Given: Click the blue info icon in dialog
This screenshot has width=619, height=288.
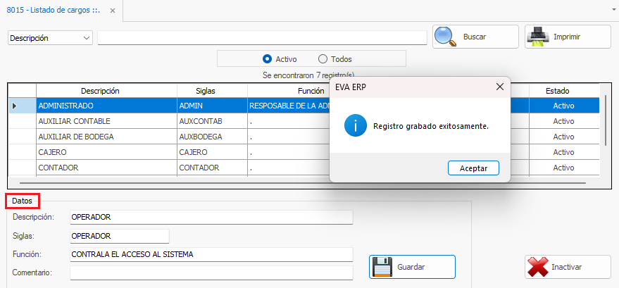Looking at the screenshot, I should click(355, 126).
